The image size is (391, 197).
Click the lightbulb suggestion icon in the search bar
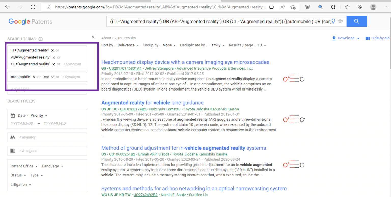[333, 21]
